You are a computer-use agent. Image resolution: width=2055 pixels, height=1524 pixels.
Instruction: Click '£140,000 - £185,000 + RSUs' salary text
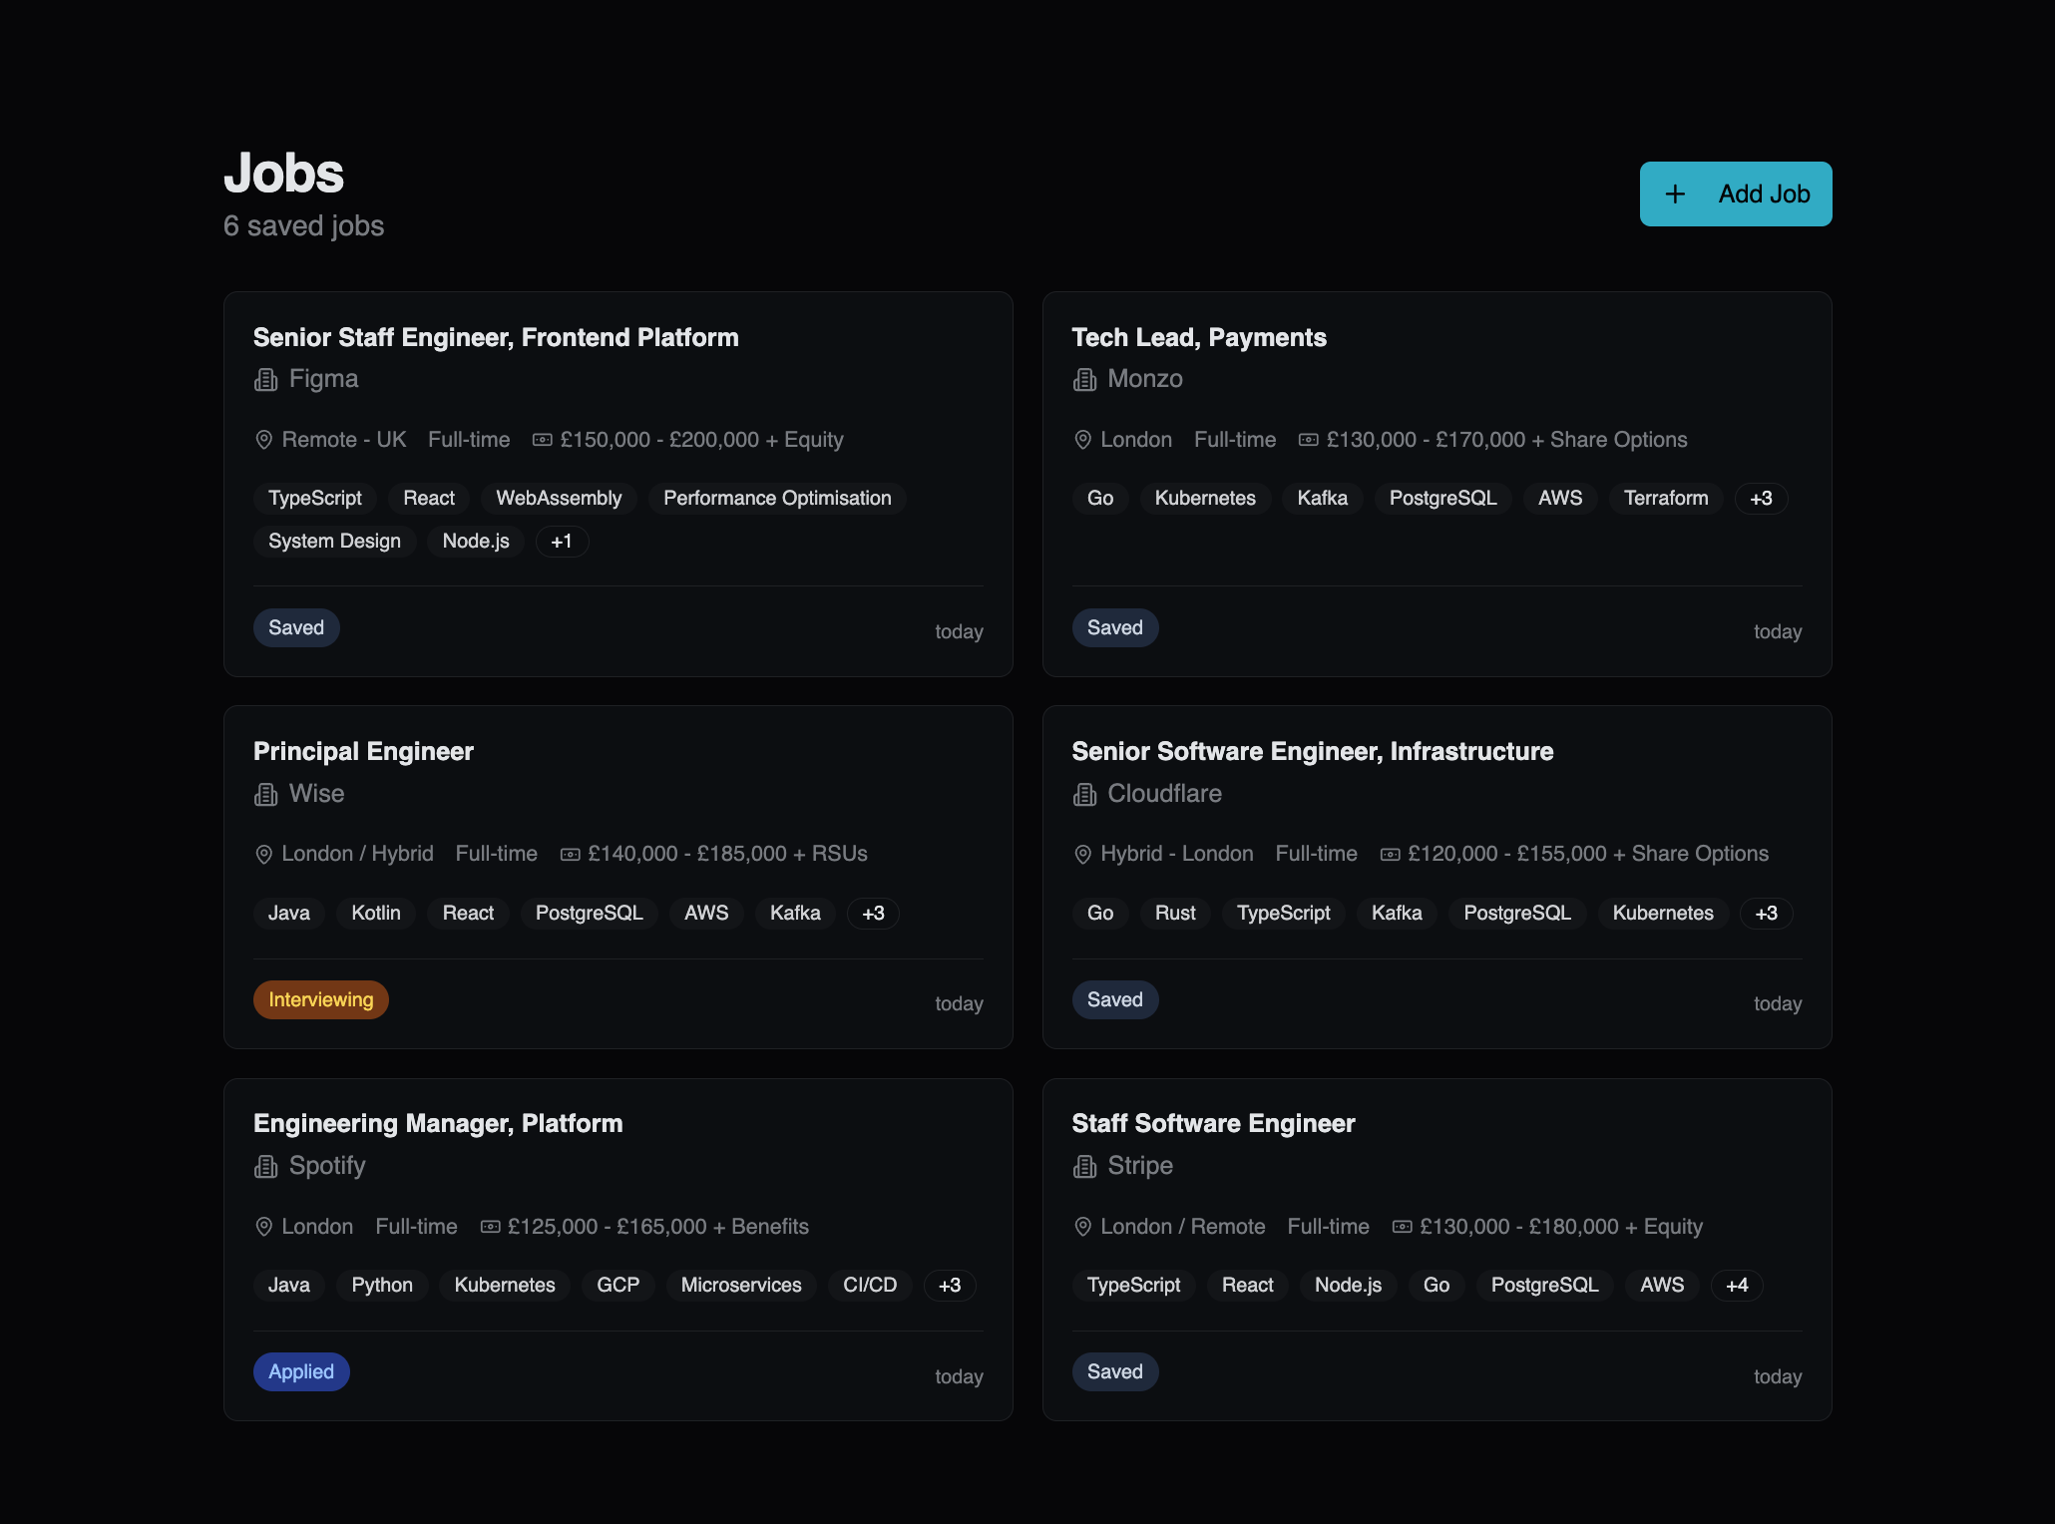pos(727,854)
